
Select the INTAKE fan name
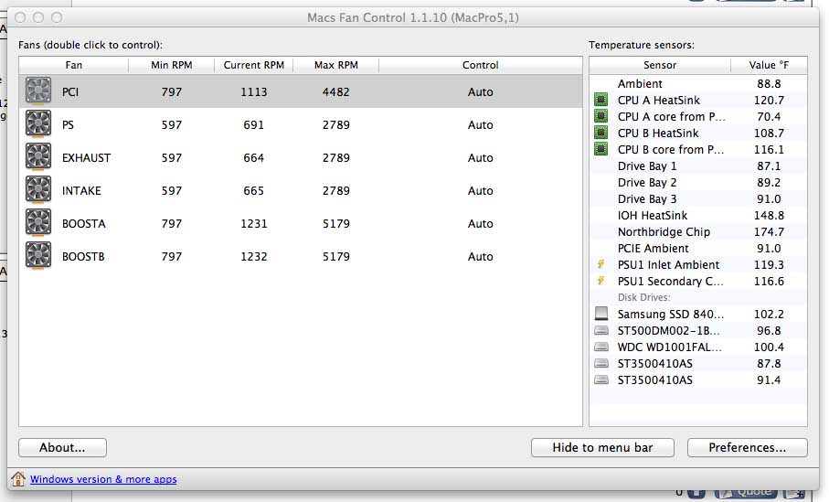pos(81,190)
